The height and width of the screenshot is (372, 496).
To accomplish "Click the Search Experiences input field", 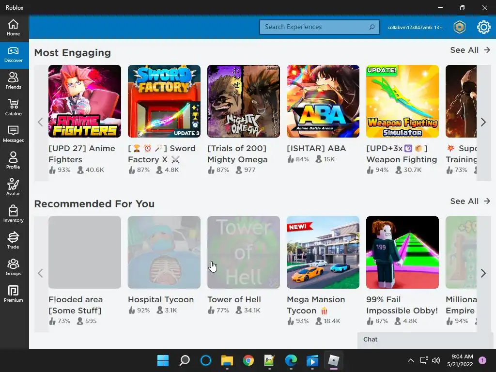I will coord(320,27).
